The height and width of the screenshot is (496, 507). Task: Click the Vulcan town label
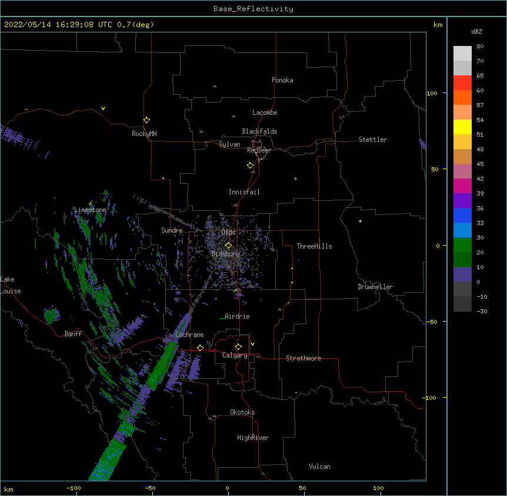pyautogui.click(x=319, y=467)
